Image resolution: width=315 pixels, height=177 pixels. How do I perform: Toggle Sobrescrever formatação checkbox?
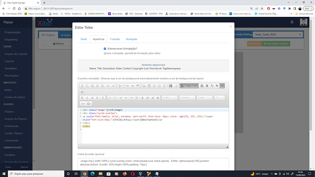105,49
